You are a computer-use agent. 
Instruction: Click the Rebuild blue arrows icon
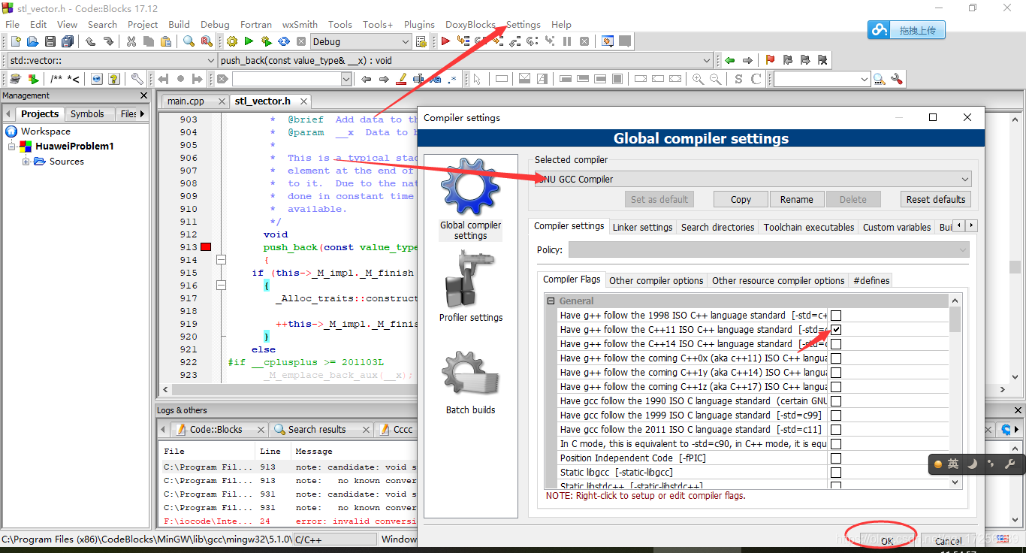(284, 41)
